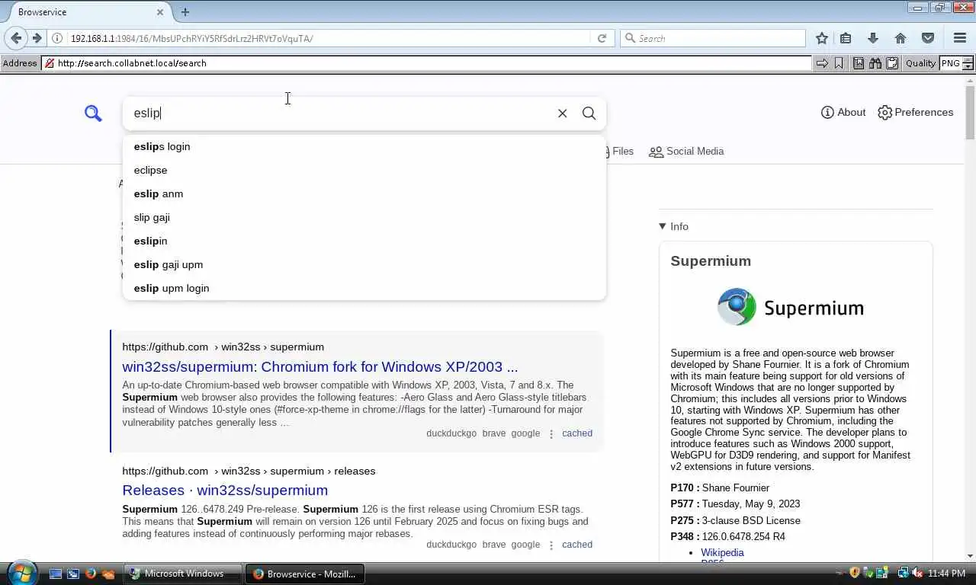Open cached link of first result
Image resolution: width=976 pixels, height=585 pixels.
(577, 433)
